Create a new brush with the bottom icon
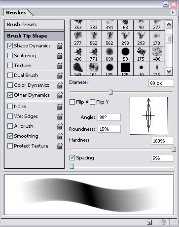 tap(149, 223)
